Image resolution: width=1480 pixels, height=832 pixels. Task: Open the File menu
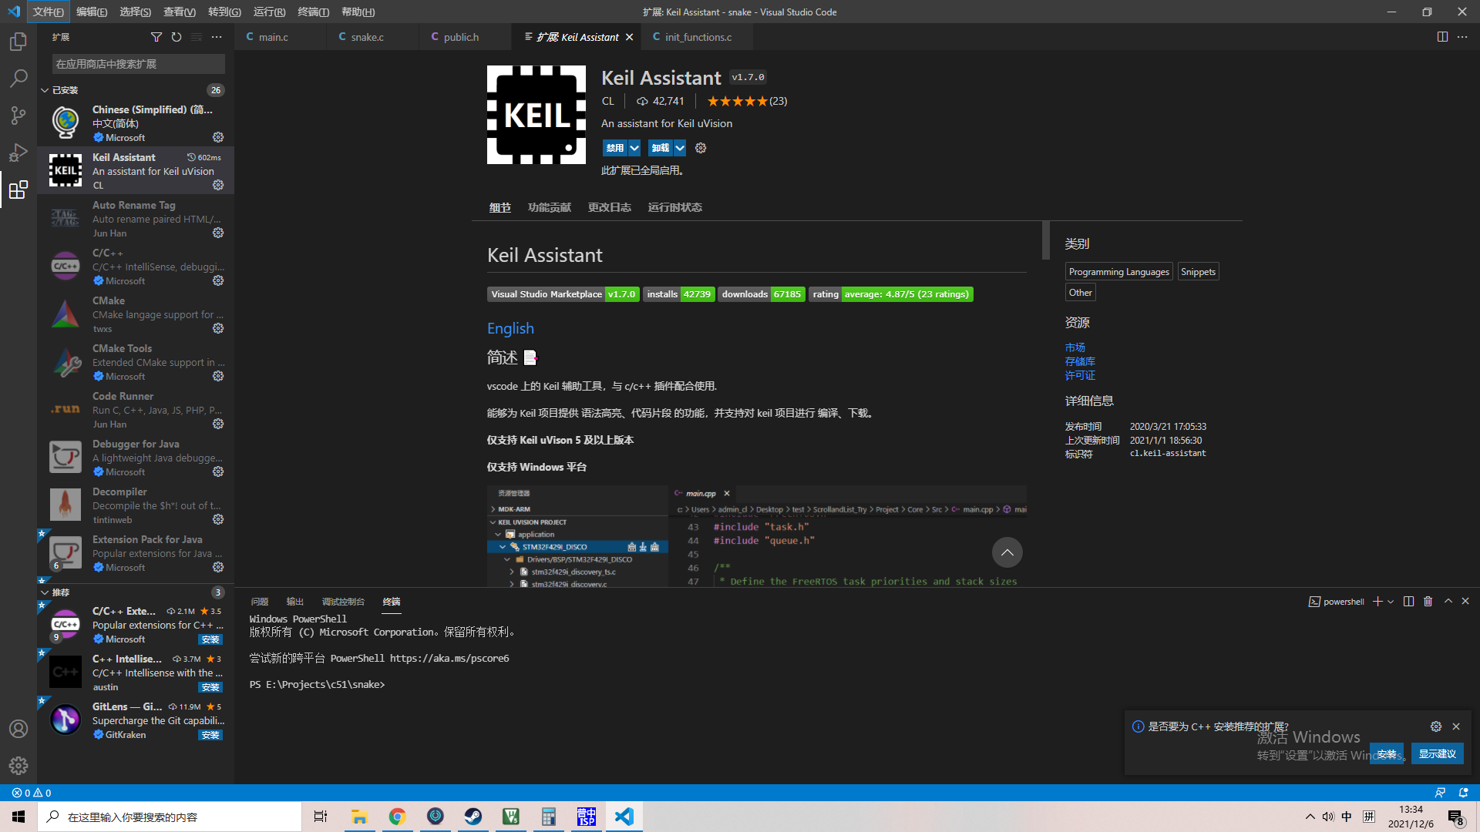(49, 12)
